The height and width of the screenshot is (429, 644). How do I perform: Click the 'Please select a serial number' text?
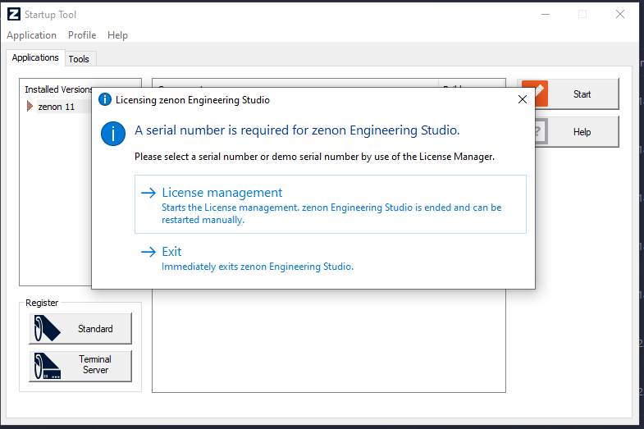pos(314,157)
